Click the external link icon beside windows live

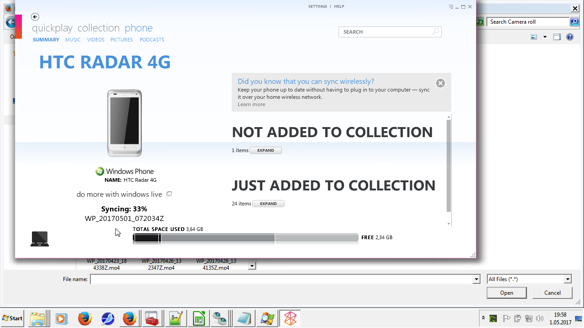(x=169, y=194)
